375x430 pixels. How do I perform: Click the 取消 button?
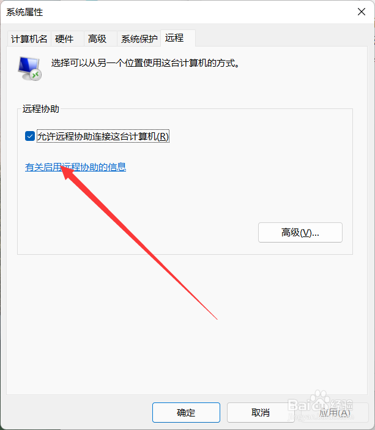click(261, 412)
